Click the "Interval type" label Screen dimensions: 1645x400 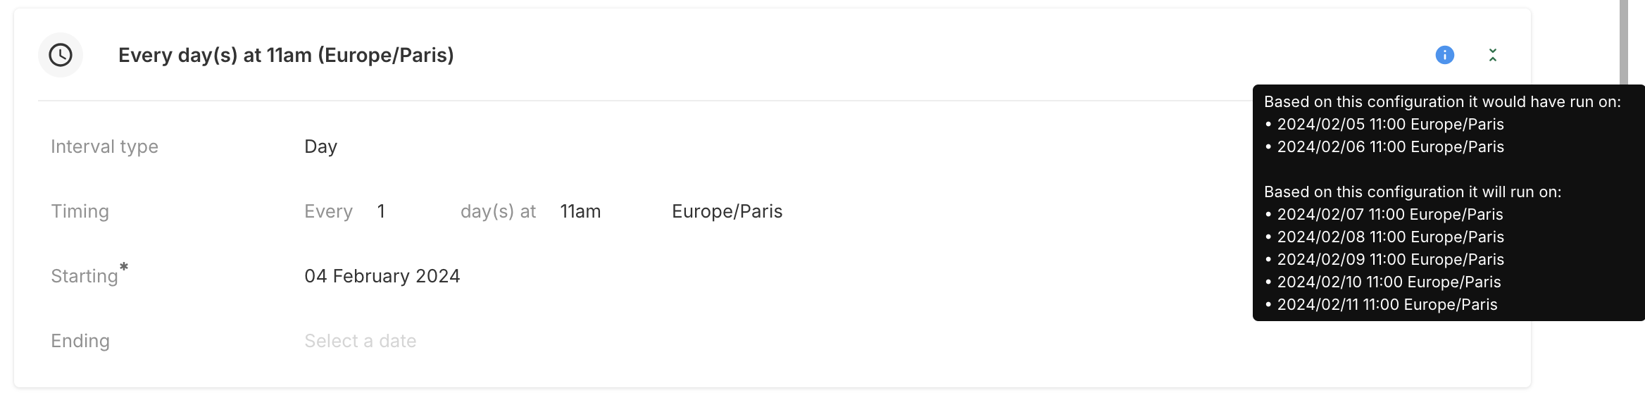click(104, 146)
